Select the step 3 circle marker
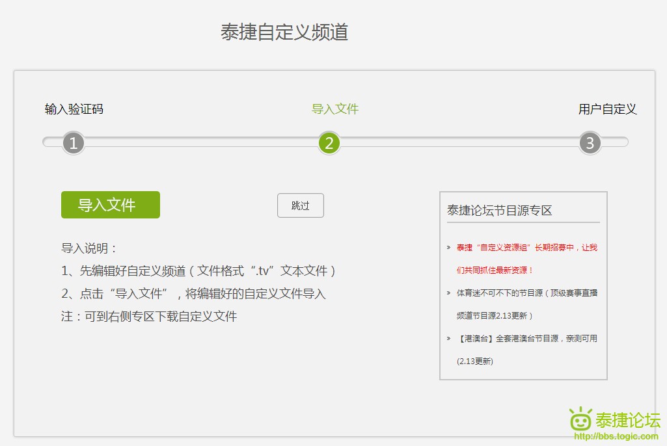Screen dimensions: 667x446 coord(590,143)
